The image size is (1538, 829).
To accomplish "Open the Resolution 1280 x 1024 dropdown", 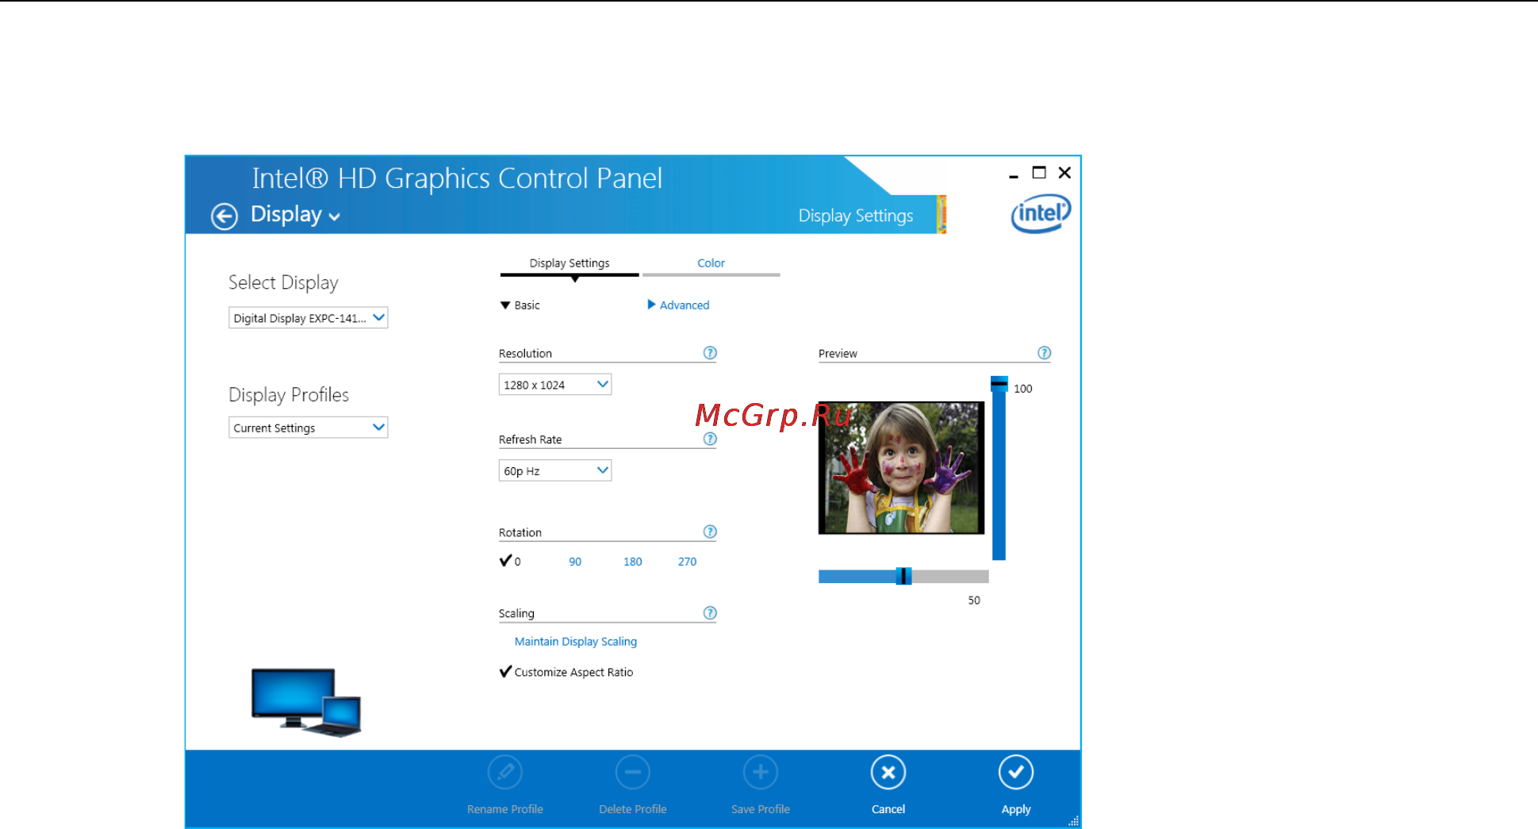I will tap(555, 385).
